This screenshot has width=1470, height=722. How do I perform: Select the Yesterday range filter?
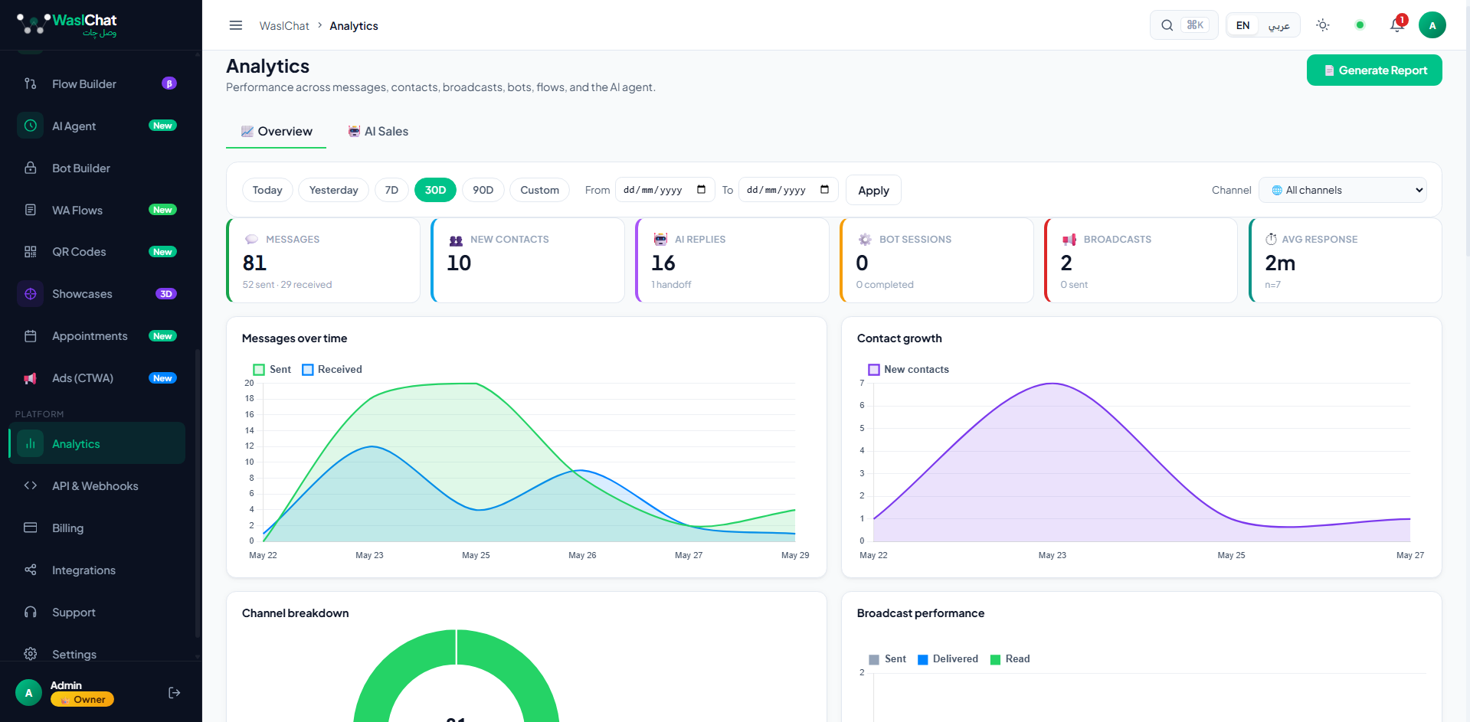click(334, 190)
